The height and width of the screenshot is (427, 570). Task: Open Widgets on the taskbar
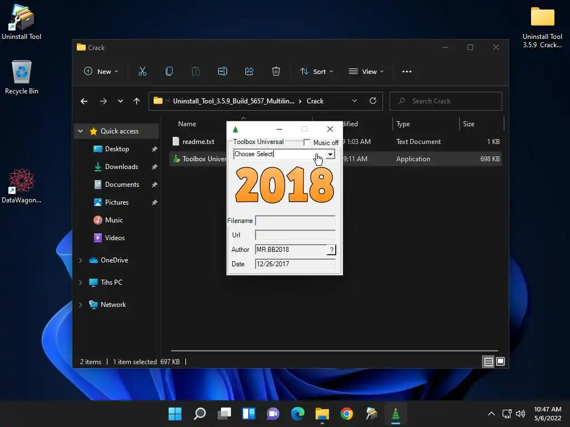point(249,414)
